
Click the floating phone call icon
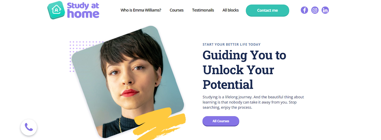click(29, 127)
